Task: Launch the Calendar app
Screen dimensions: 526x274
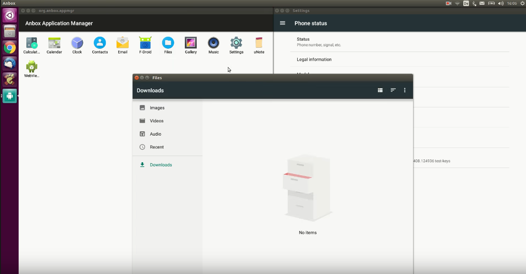Action: (54, 43)
